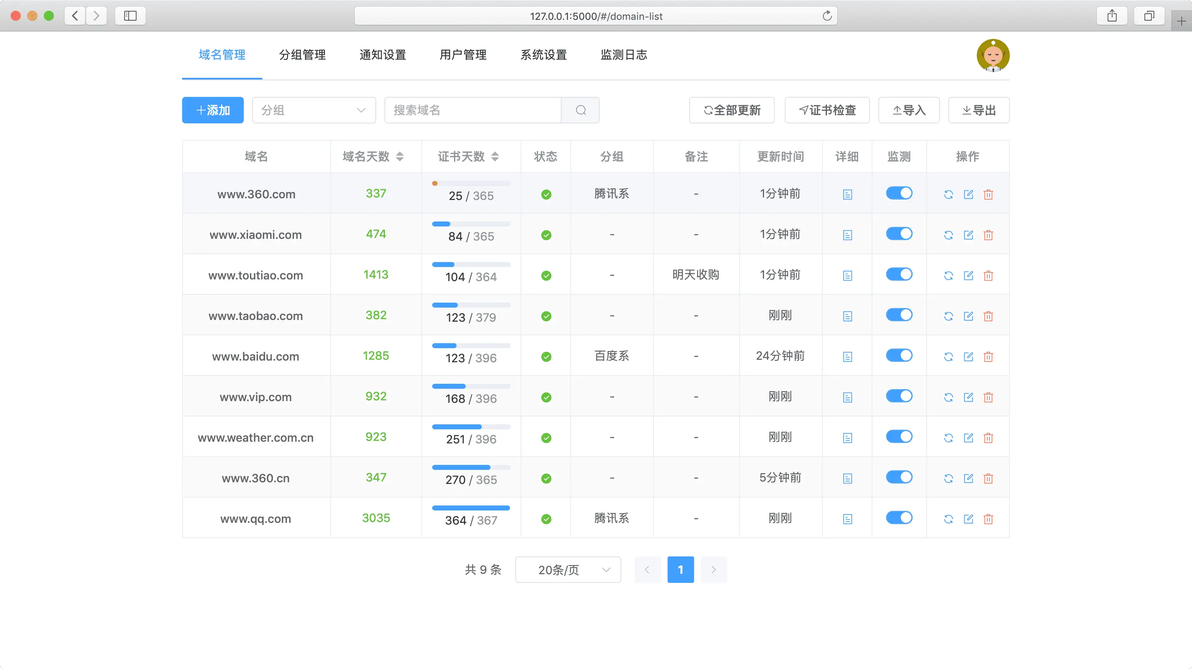This screenshot has width=1192, height=669.
Task: Click the refresh icon for www.360.com
Action: coord(948,194)
